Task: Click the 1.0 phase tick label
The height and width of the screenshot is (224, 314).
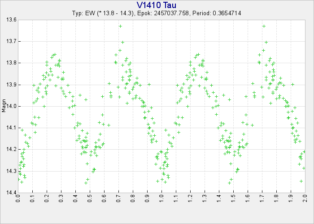Action: (x=161, y=198)
